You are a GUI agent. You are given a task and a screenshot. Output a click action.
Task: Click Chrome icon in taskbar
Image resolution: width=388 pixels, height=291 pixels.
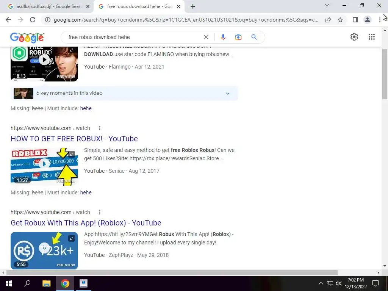click(x=65, y=283)
